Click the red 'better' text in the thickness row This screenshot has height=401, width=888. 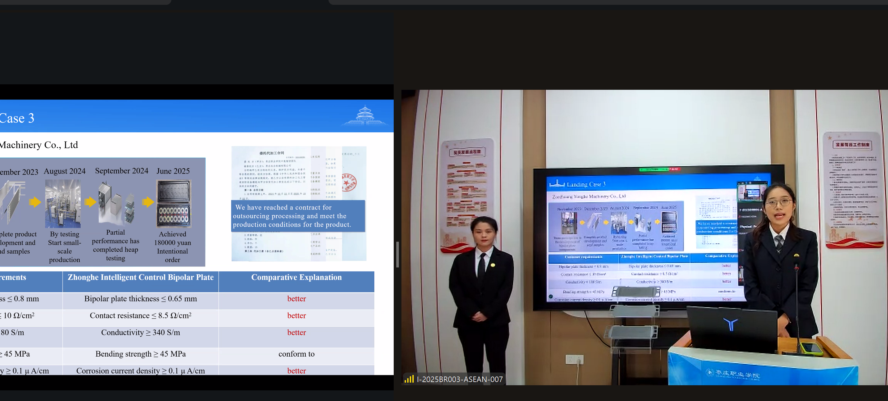[x=296, y=298]
